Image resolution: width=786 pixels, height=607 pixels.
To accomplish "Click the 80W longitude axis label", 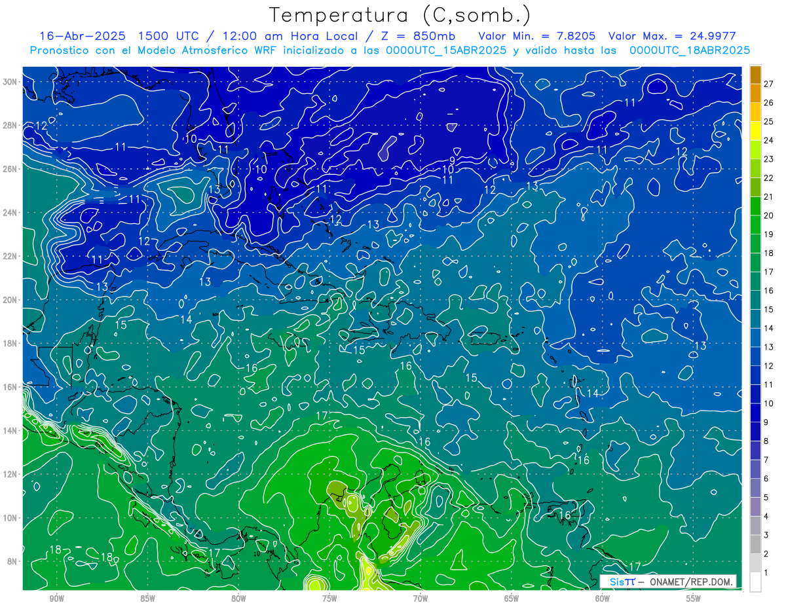I will (238, 599).
